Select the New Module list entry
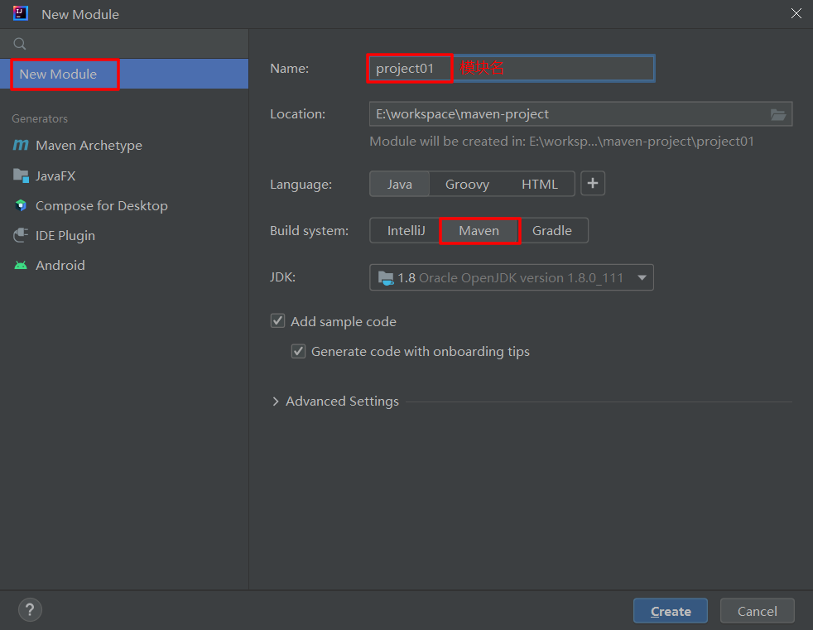This screenshot has height=630, width=813. tap(124, 74)
